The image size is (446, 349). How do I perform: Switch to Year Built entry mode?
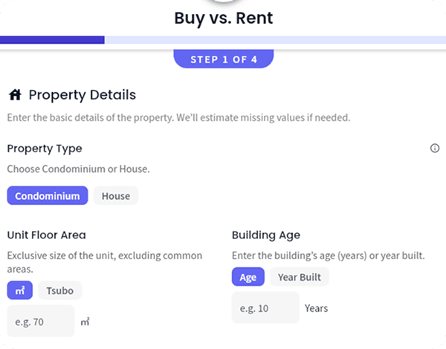pyautogui.click(x=298, y=277)
